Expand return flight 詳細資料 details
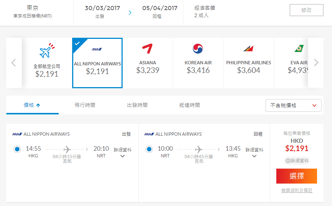Viewport: 332px width, 206px height. point(254,153)
